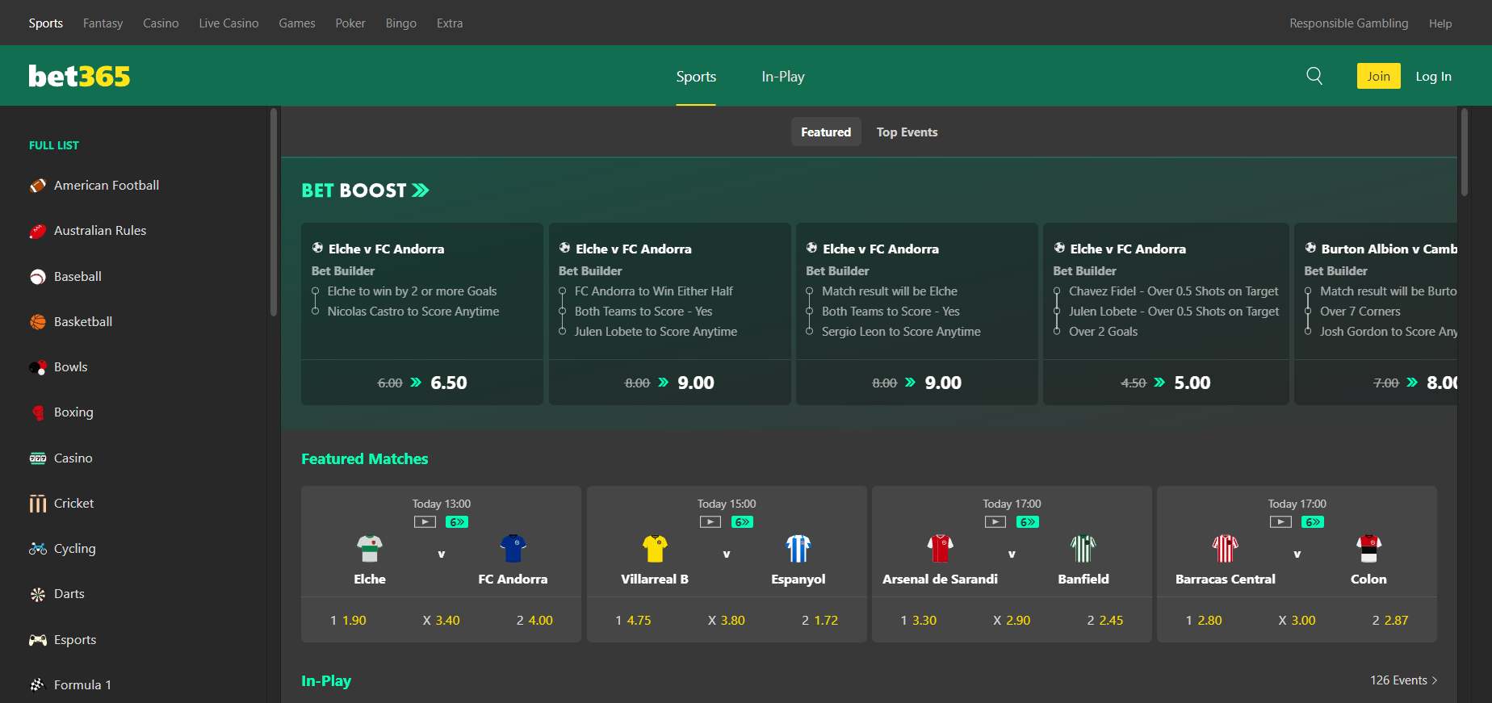The height and width of the screenshot is (703, 1492).
Task: Open the Help link
Action: 1440,23
